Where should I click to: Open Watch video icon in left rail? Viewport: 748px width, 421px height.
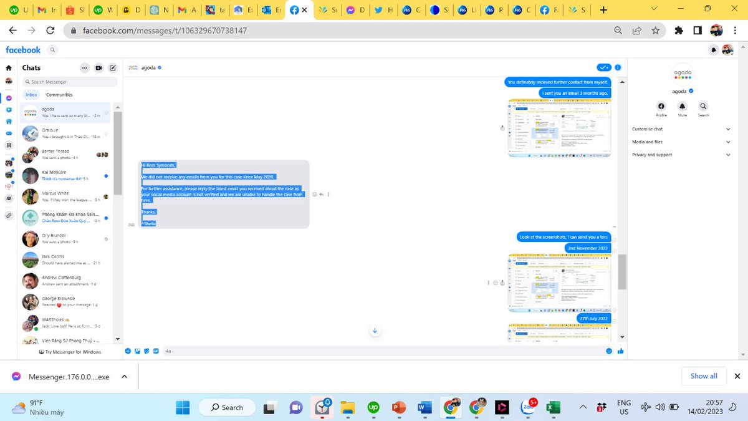coord(9,110)
